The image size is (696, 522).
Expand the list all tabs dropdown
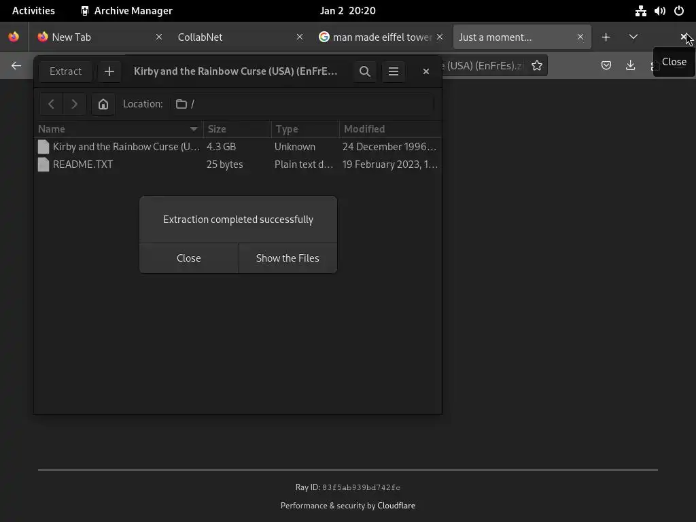click(633, 37)
